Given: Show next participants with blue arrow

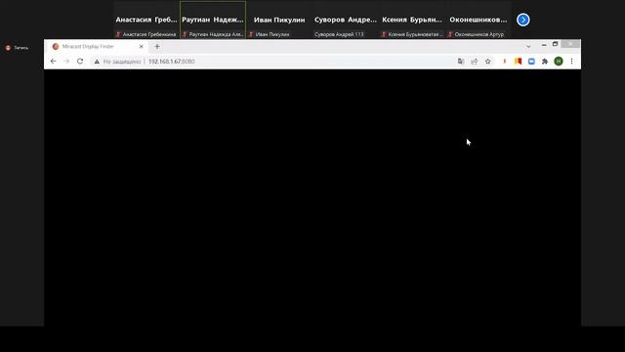Looking at the screenshot, I should [523, 20].
